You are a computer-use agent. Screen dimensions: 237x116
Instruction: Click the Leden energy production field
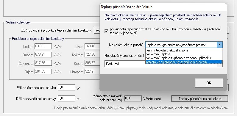[43, 46]
